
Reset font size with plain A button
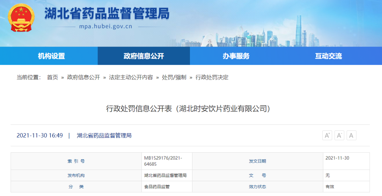[351, 135]
